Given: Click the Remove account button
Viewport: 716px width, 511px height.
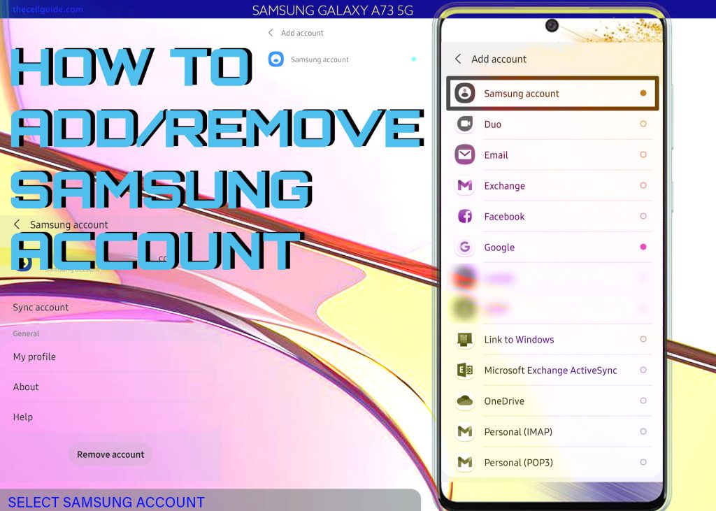Looking at the screenshot, I should (x=110, y=454).
